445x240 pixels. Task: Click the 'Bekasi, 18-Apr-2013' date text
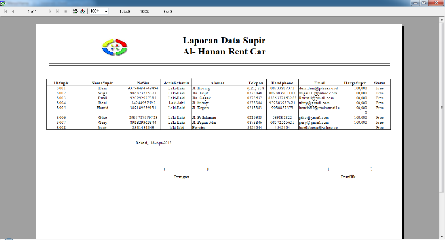click(154, 143)
